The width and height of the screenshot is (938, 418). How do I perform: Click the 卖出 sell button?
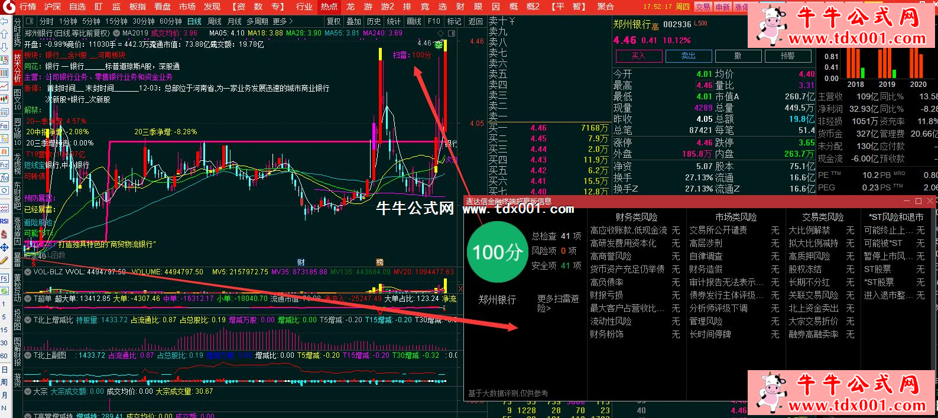click(x=688, y=56)
